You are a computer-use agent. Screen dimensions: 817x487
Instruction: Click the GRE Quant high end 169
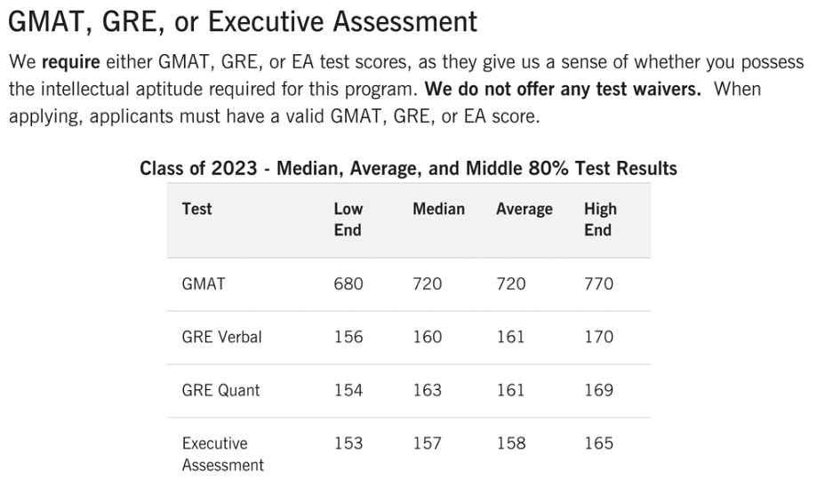click(598, 390)
